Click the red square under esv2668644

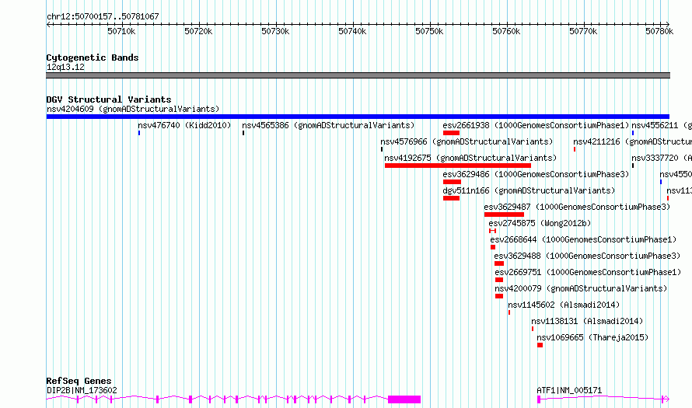pyautogui.click(x=493, y=247)
